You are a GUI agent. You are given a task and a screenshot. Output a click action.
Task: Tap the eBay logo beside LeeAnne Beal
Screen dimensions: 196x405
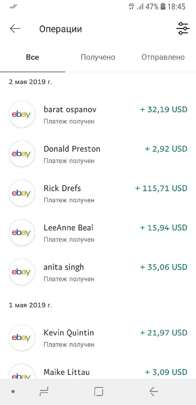(22, 233)
